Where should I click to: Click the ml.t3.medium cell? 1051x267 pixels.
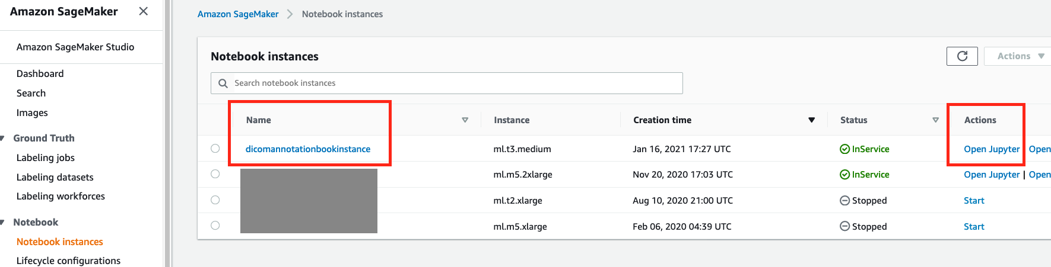(522, 149)
